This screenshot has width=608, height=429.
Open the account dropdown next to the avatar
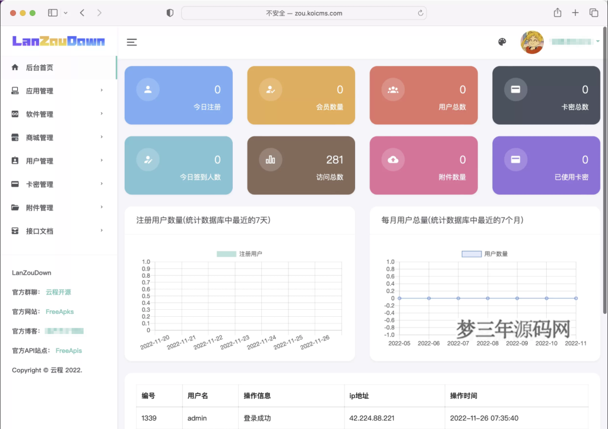coord(597,42)
